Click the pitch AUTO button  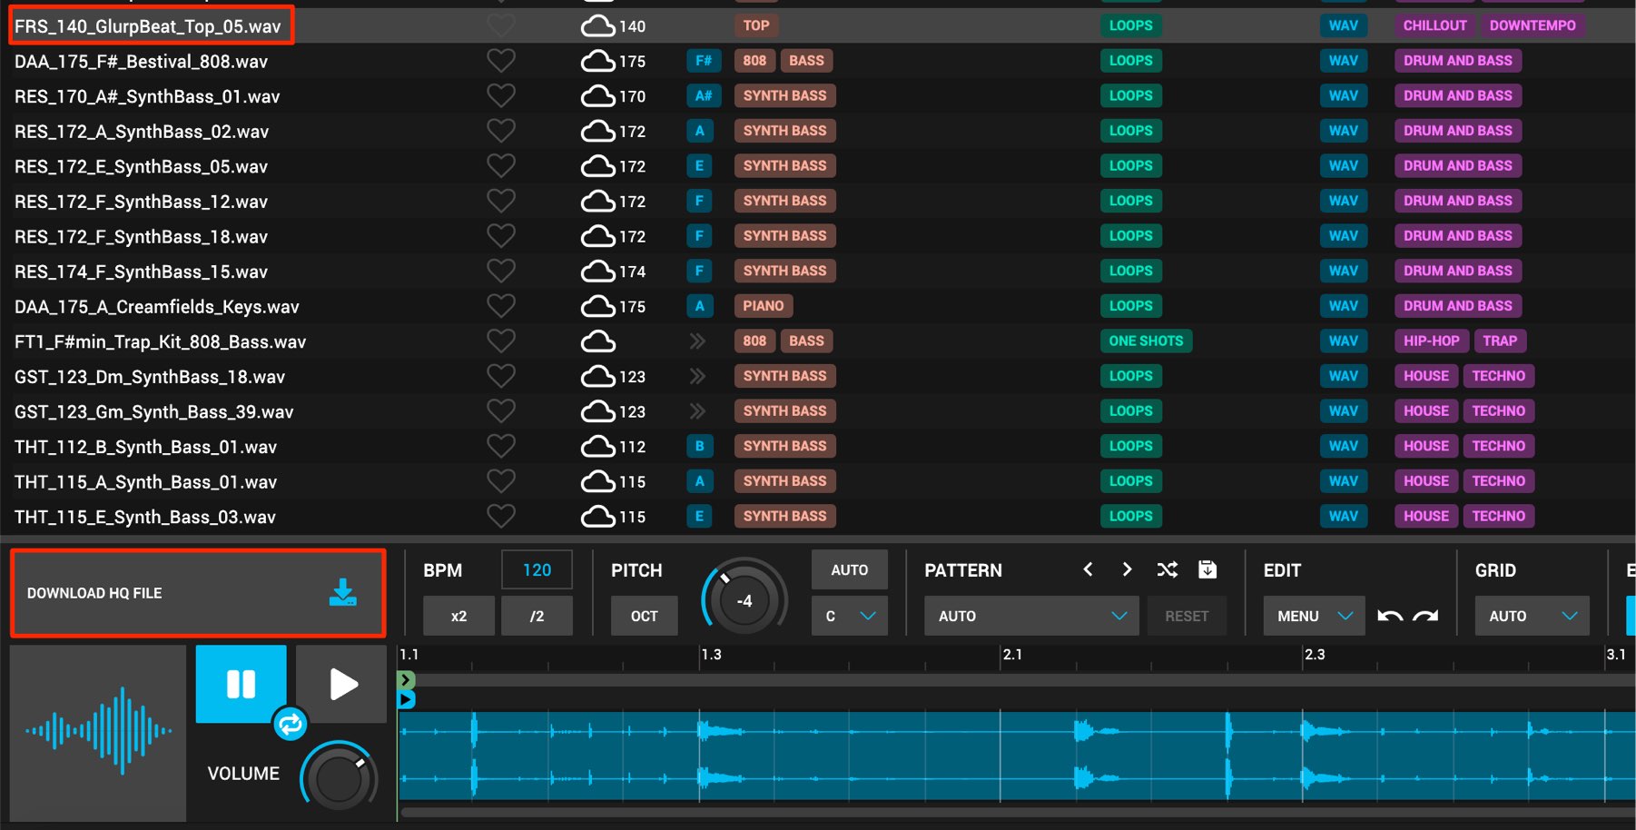[x=850, y=569]
